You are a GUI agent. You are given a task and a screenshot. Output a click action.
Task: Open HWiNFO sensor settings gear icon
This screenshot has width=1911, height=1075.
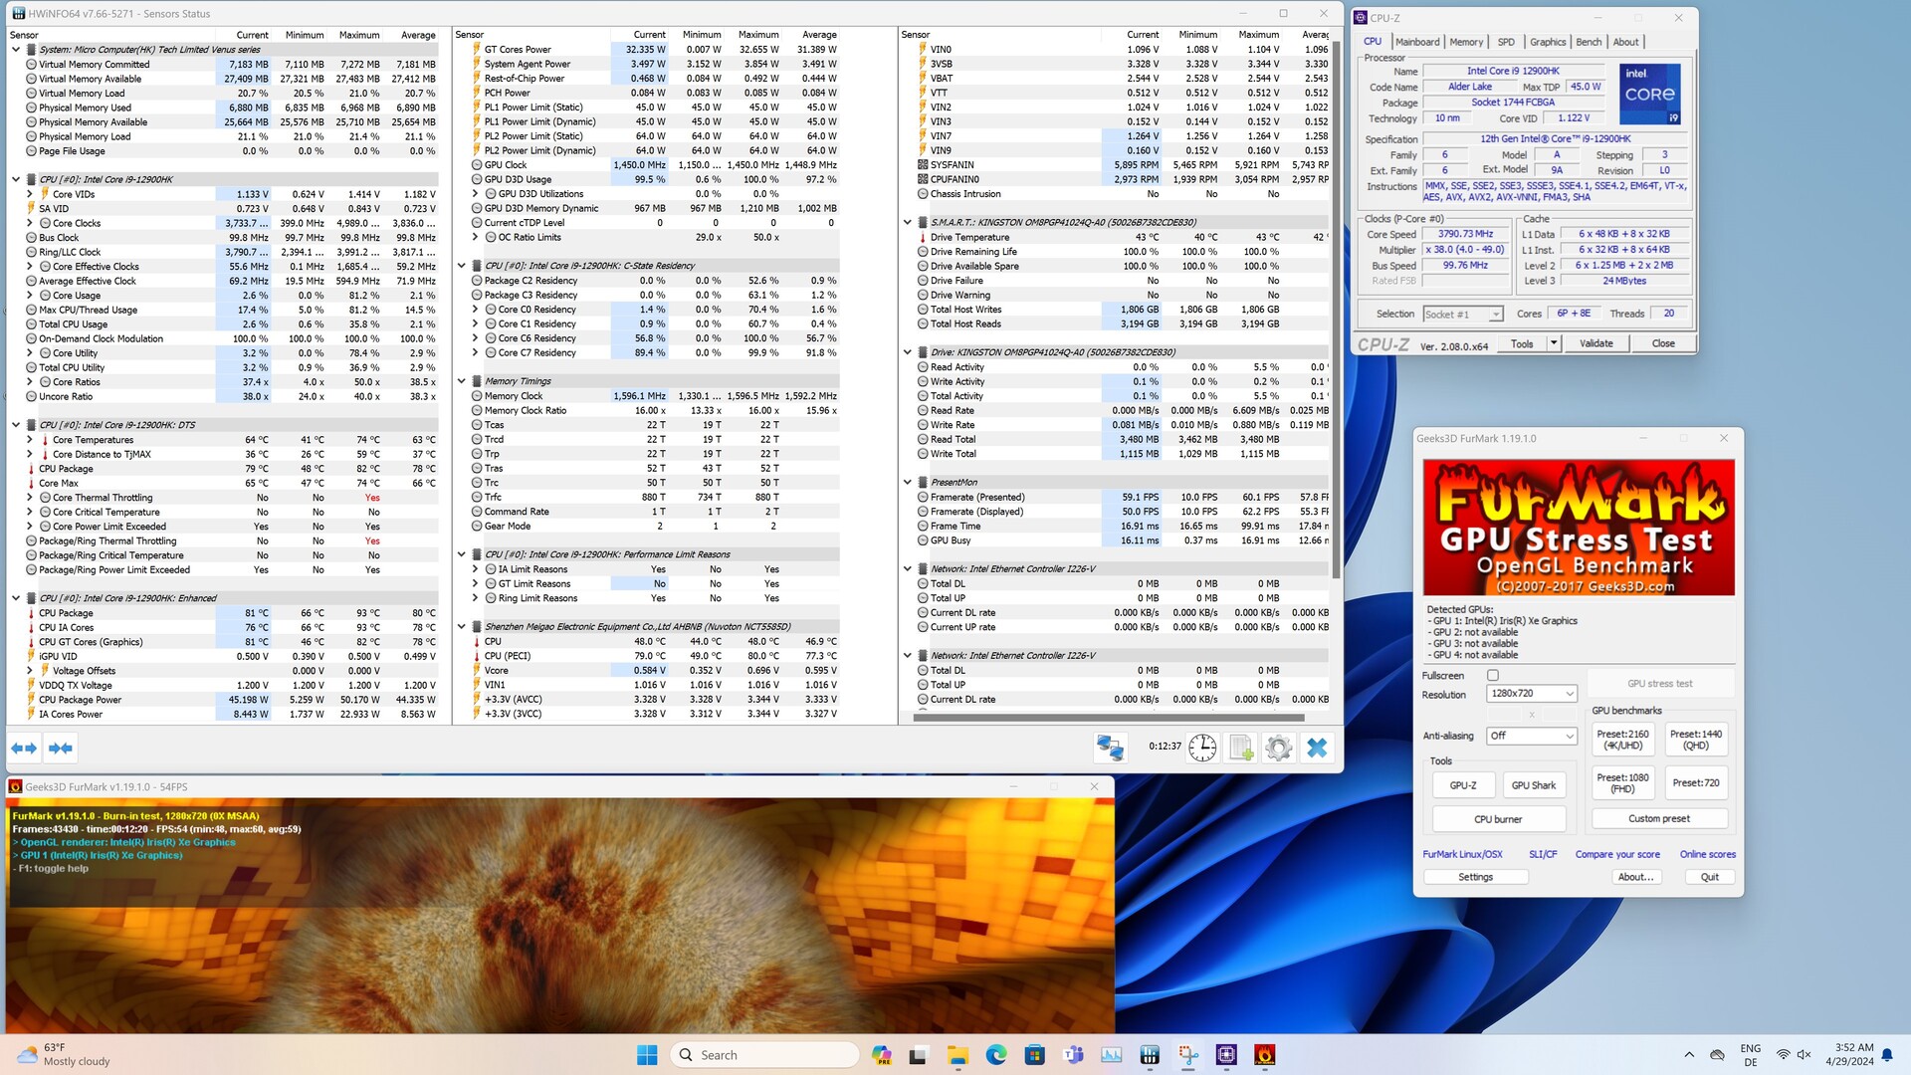(1279, 748)
